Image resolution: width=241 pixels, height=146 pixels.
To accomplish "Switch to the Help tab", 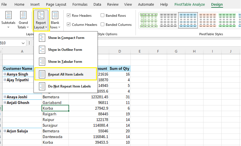I will pyautogui.click(x=164, y=4).
